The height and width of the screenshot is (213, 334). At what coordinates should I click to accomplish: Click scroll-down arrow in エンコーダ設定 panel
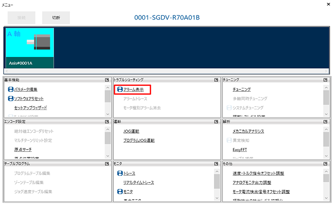coord(108,156)
